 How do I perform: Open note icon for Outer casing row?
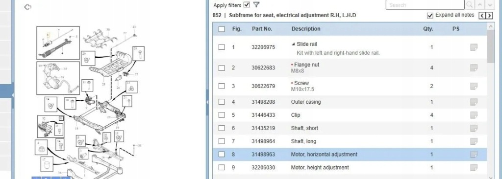tap(474, 102)
